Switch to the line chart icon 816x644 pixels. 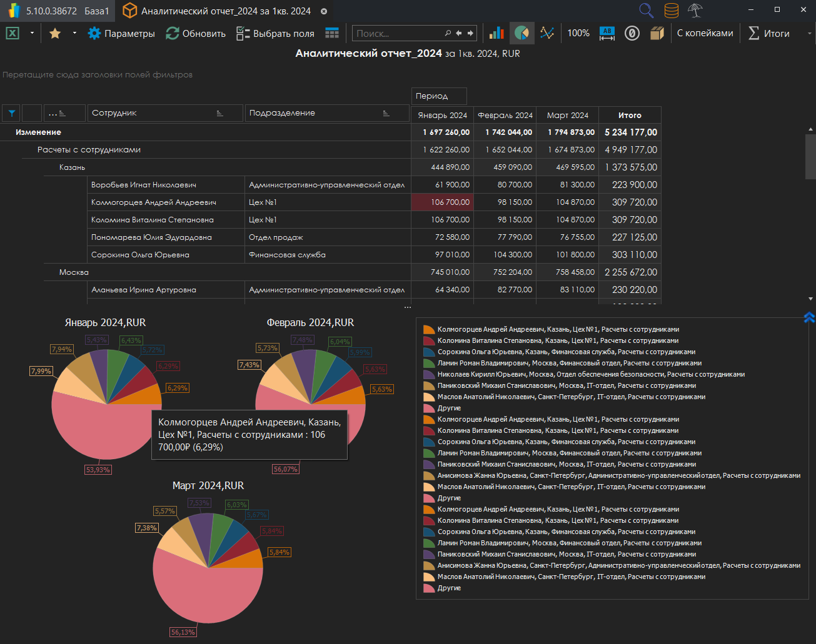click(x=547, y=33)
